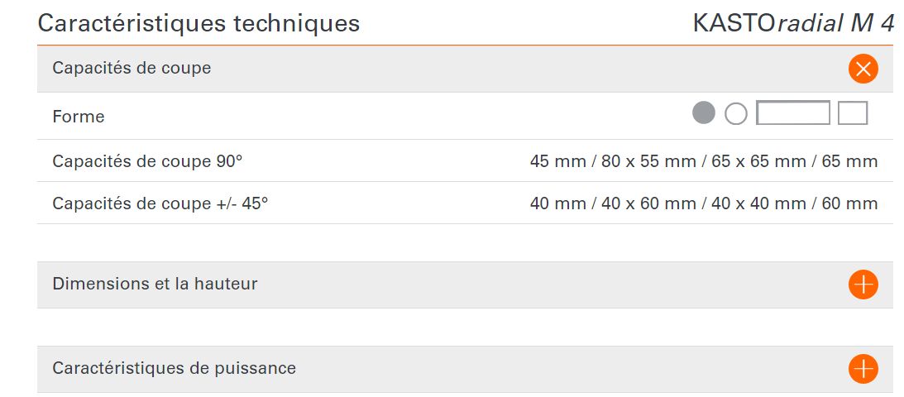Click the orange plus icon beside Caractéristiques de puissance
Screen dimensions: 904x397
(x=863, y=369)
